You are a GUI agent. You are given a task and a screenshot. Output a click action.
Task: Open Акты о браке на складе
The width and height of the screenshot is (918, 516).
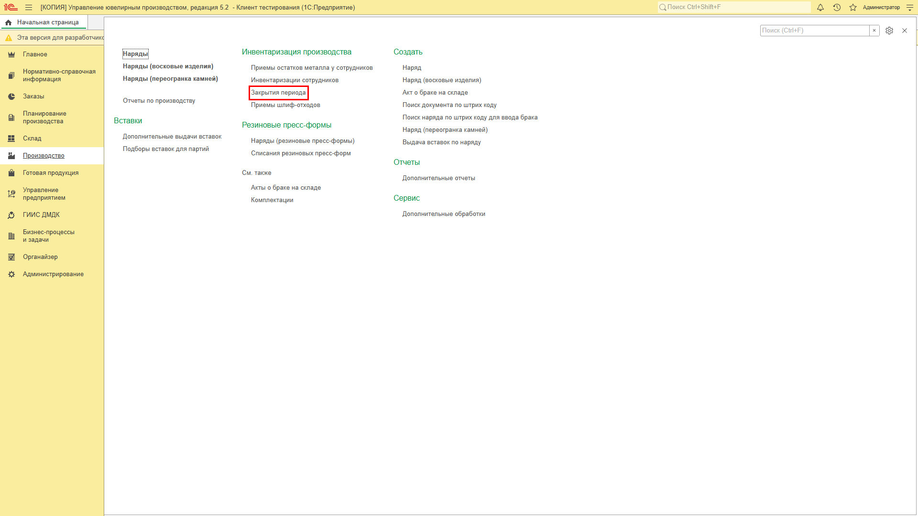tap(286, 188)
